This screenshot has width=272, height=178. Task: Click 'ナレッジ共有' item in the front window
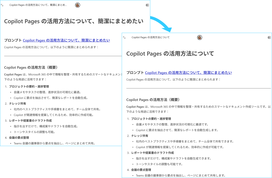pyautogui.click(x=140, y=136)
